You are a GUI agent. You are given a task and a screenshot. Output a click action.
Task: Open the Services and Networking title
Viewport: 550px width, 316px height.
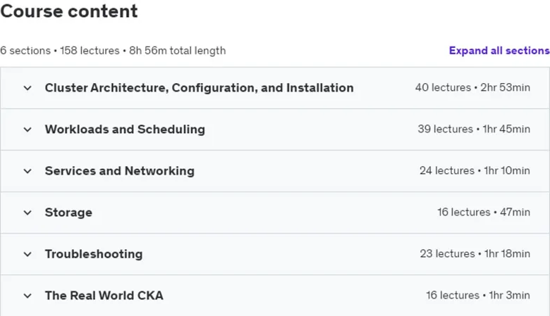tap(120, 171)
